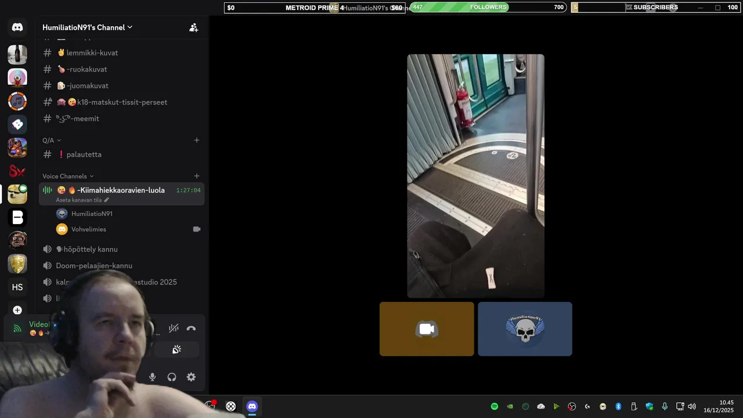Open Discord direct messages home icon
The height and width of the screenshot is (418, 743).
tap(17, 27)
